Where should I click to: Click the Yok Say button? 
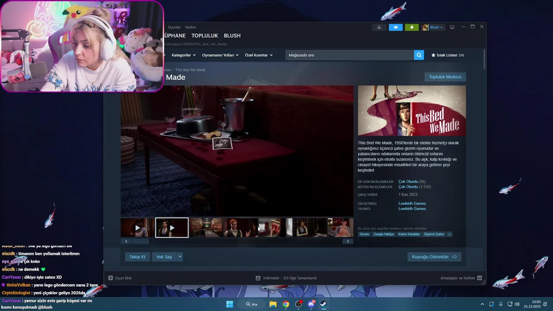164,257
